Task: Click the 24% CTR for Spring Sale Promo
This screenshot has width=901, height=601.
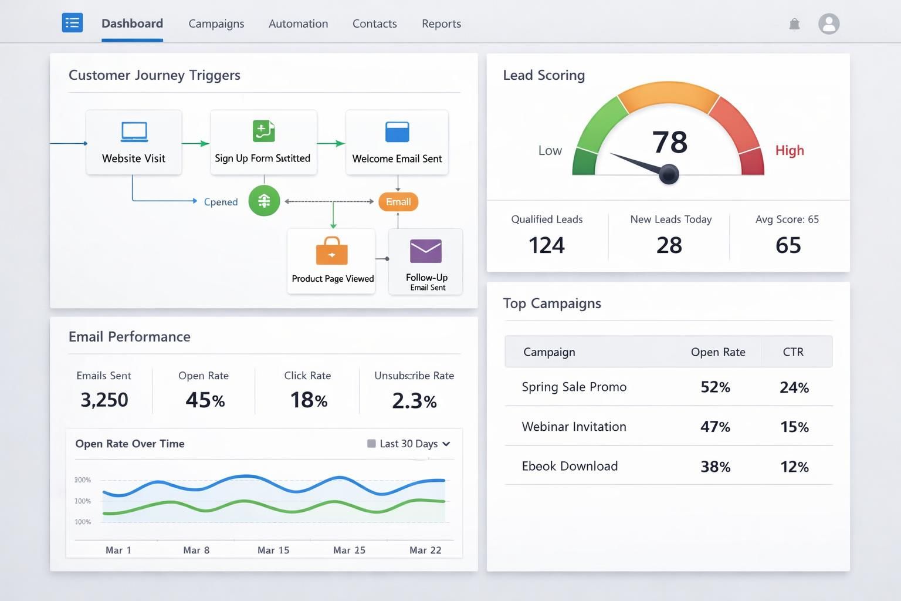Action: 794,387
